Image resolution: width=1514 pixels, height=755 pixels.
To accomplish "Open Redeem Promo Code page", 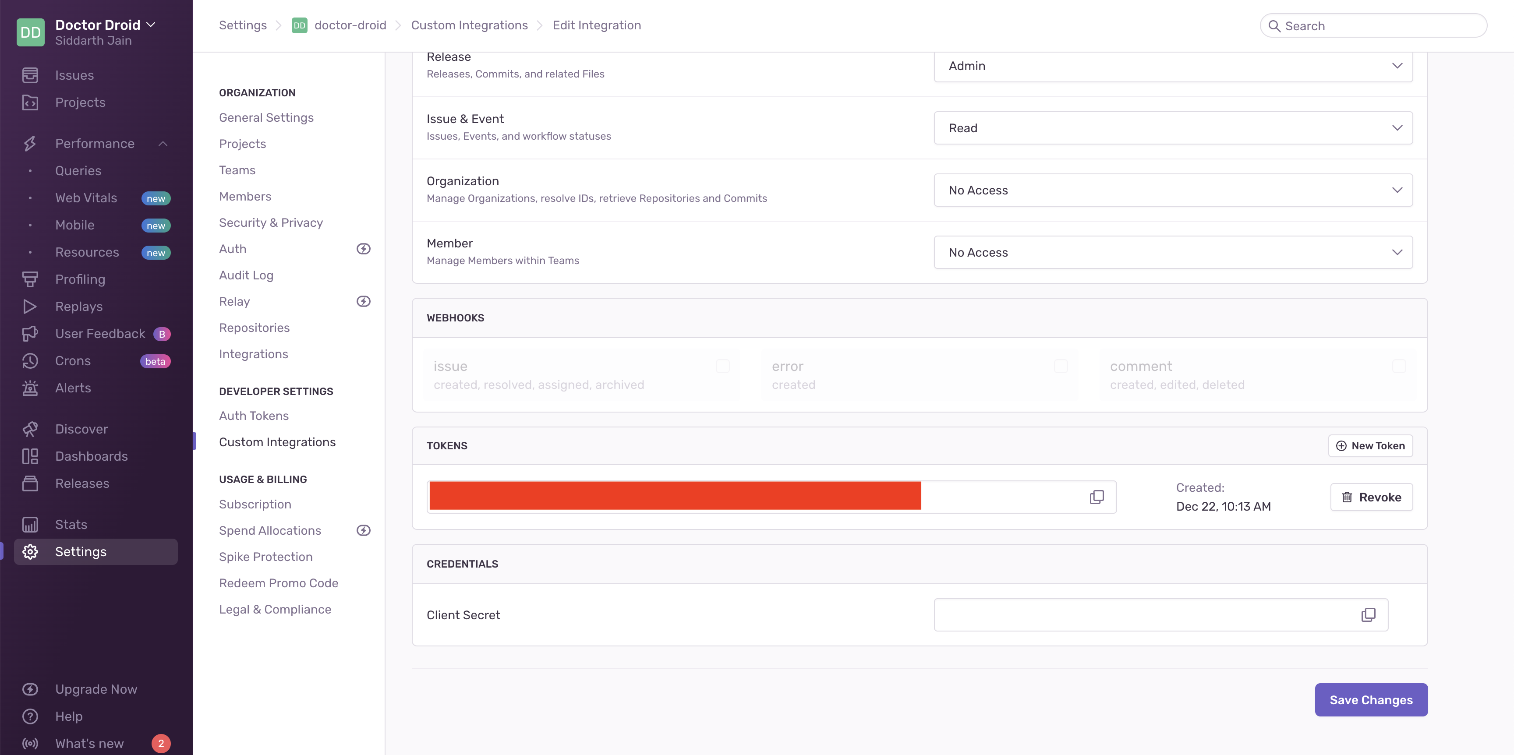I will coord(279,583).
